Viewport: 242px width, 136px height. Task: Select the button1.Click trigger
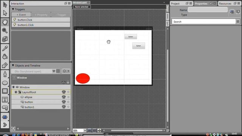(x=41, y=25)
